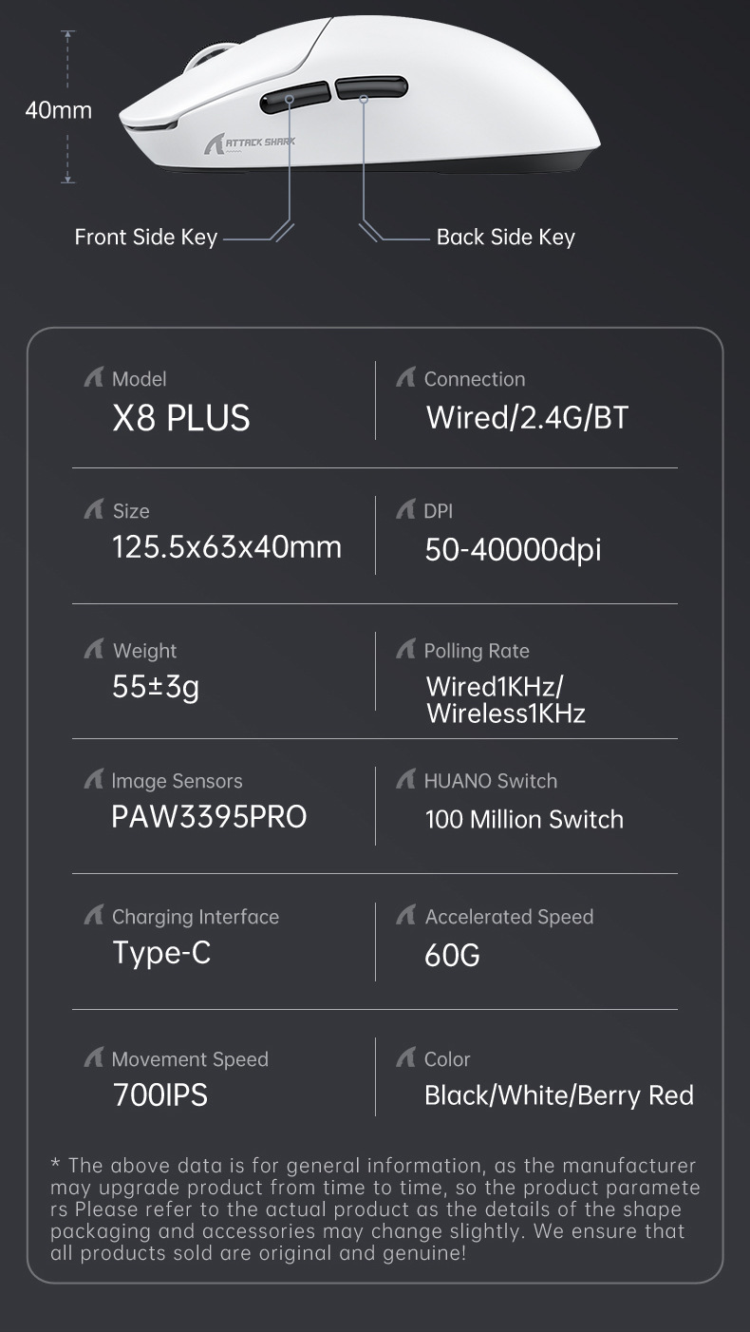Click the shark fin icon beside Charging Interface
Viewport: 750px width, 1332px height.
pyautogui.click(x=93, y=916)
